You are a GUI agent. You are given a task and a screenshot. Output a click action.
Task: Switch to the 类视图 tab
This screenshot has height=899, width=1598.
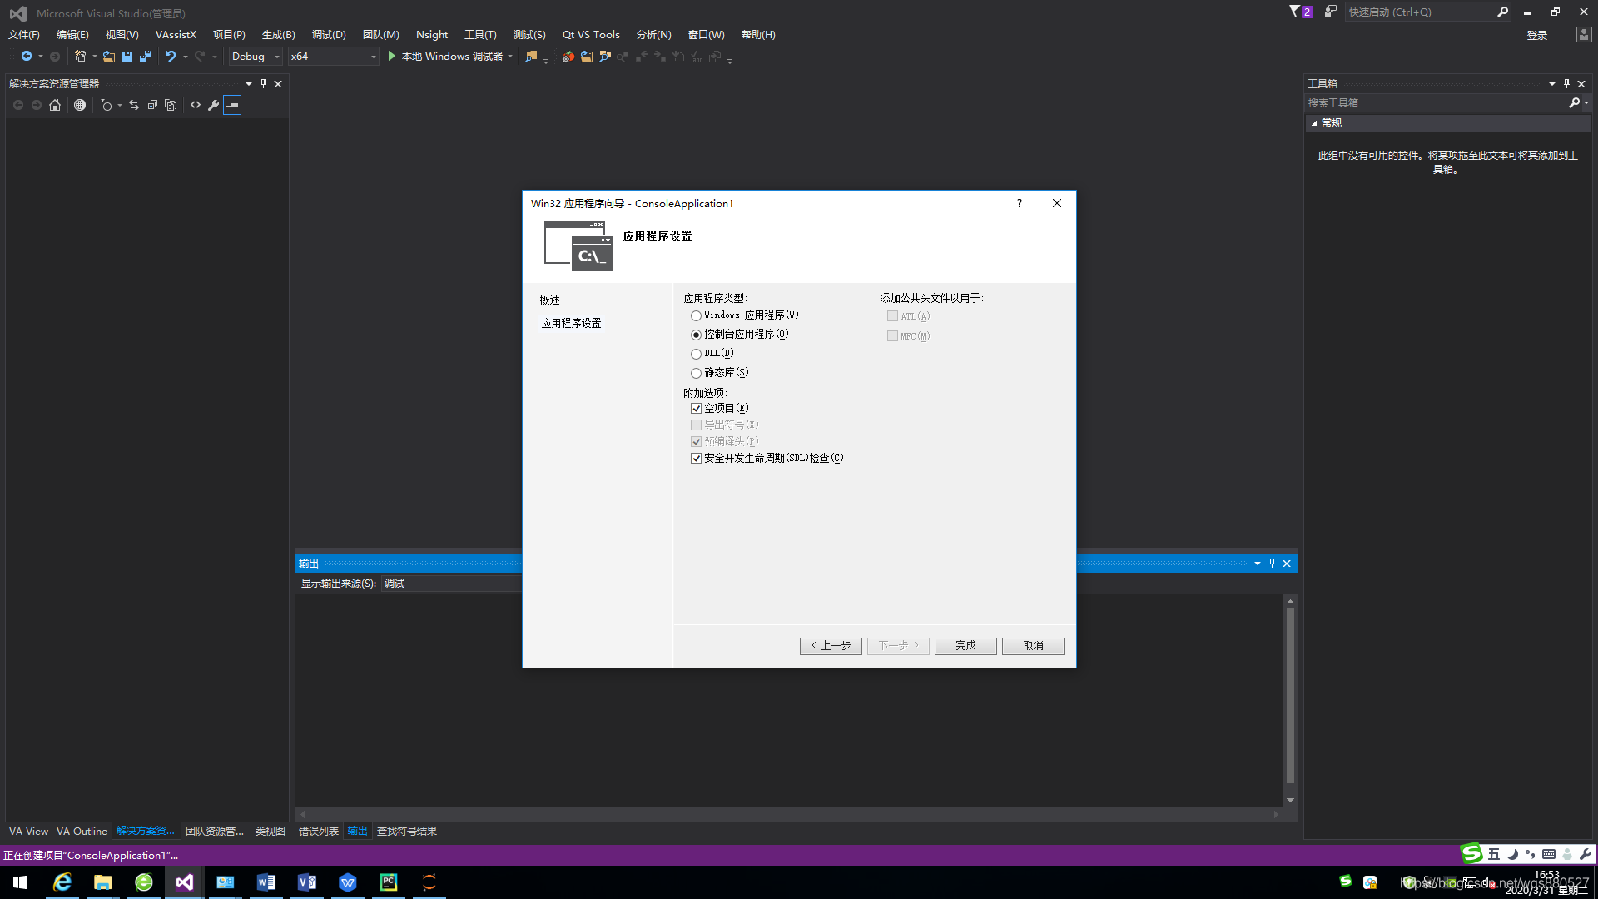pyautogui.click(x=270, y=831)
